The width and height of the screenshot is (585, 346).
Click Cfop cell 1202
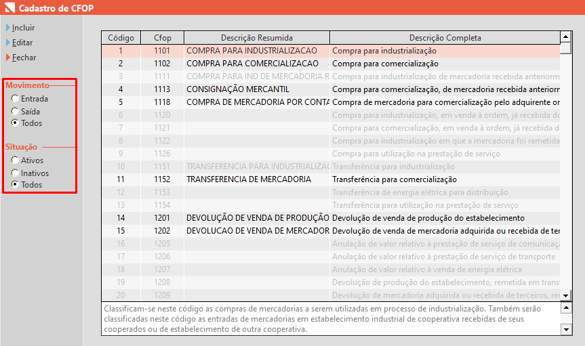(x=162, y=231)
